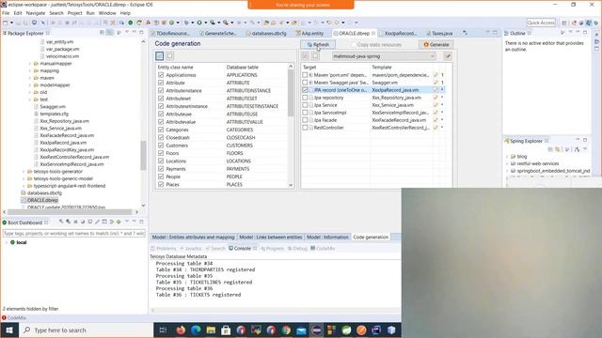Click the Boot Dashboard pencil edit icon
Image resolution: width=602 pixels, height=338 pixels.
click(x=97, y=222)
